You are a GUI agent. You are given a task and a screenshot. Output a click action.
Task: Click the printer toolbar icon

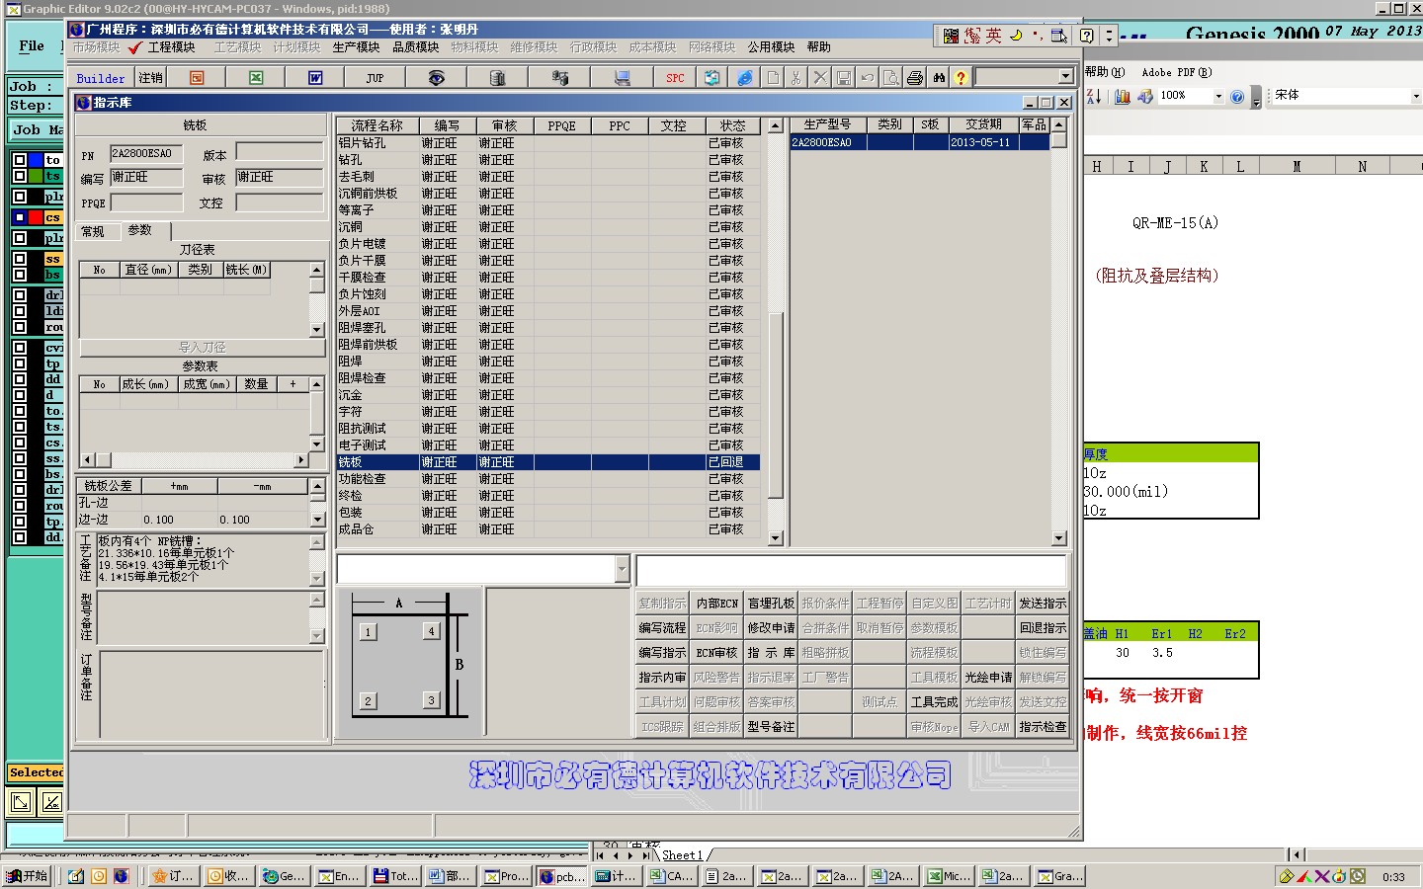(x=915, y=78)
